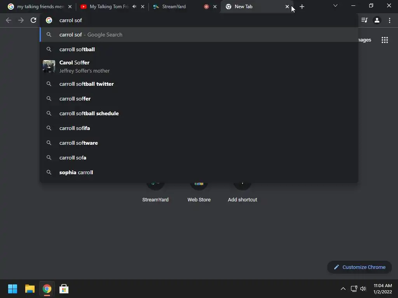
Task: Choose 'carroll softball twitter' suggestion
Action: pos(199,84)
